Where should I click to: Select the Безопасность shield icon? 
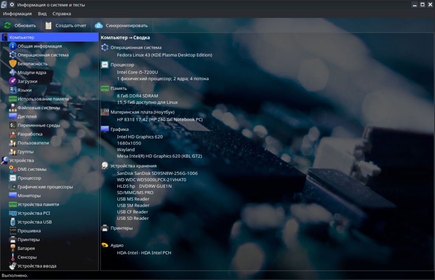click(x=13, y=64)
